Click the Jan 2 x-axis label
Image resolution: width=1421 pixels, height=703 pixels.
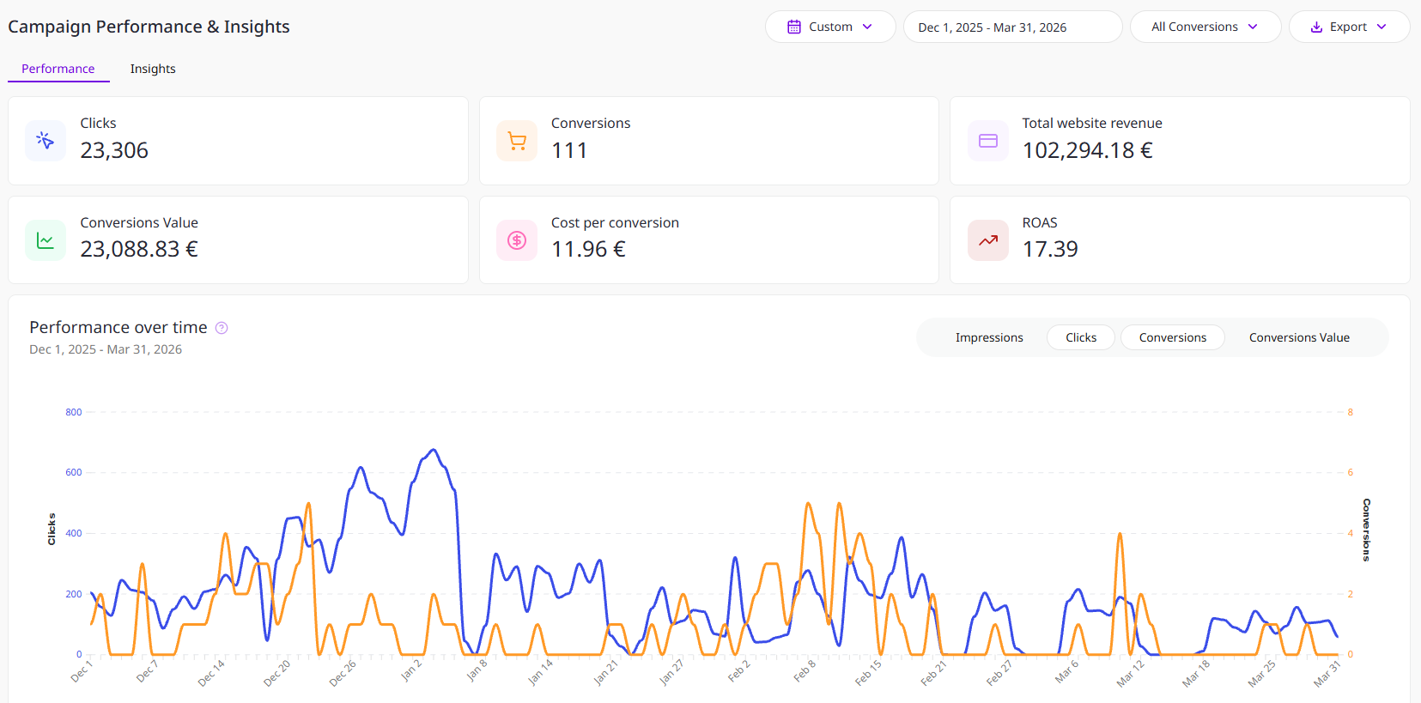pyautogui.click(x=412, y=670)
